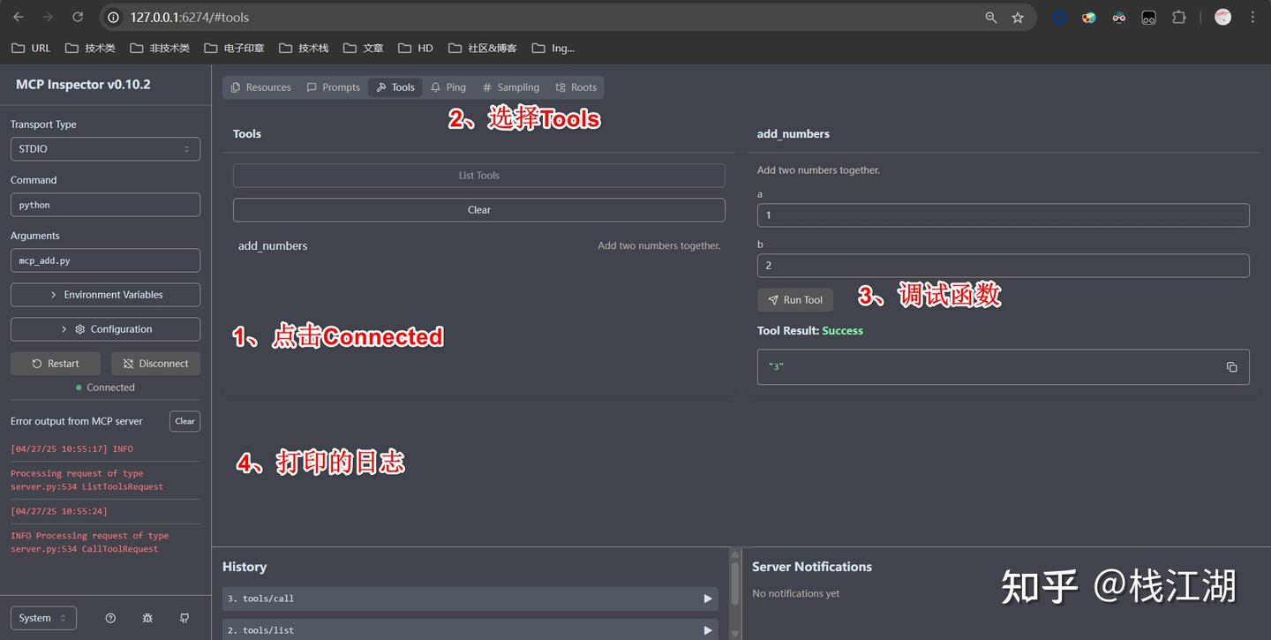Expand Environment Variables section
Image resolution: width=1271 pixels, height=640 pixels.
105,295
